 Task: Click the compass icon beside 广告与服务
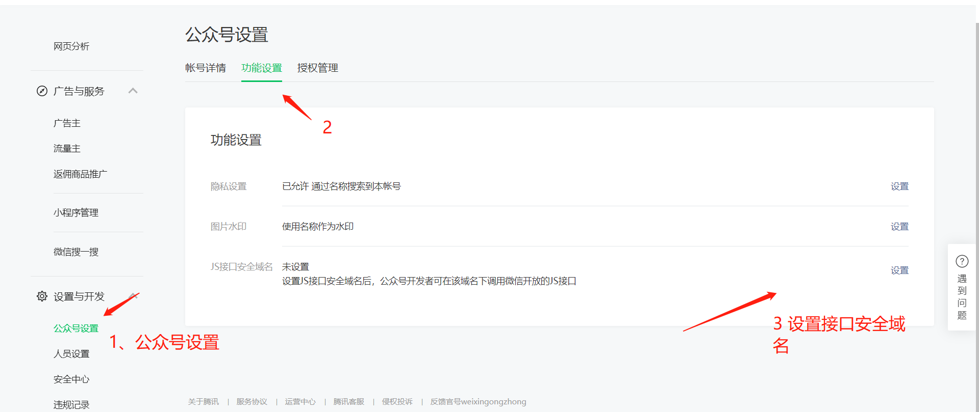pos(42,91)
